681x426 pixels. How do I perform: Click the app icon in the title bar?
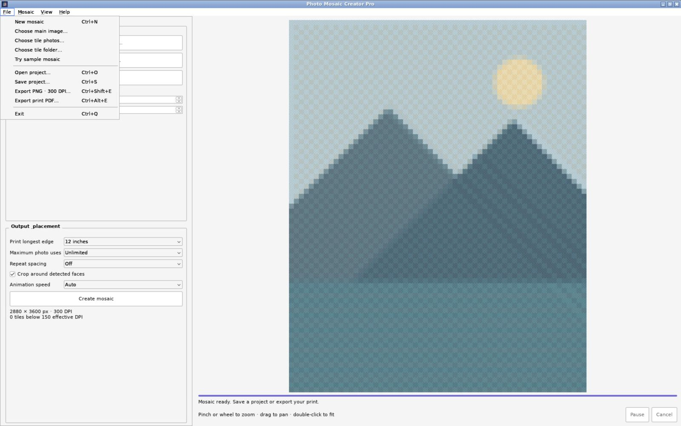click(x=5, y=4)
